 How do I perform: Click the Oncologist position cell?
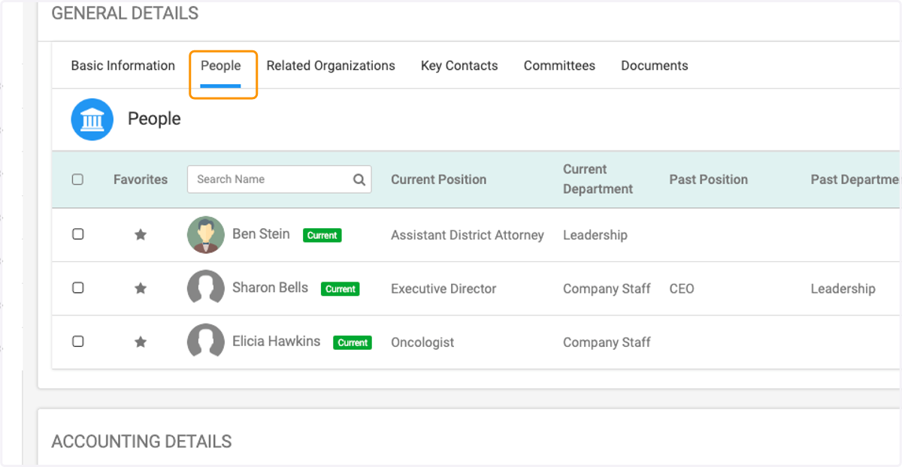(422, 342)
